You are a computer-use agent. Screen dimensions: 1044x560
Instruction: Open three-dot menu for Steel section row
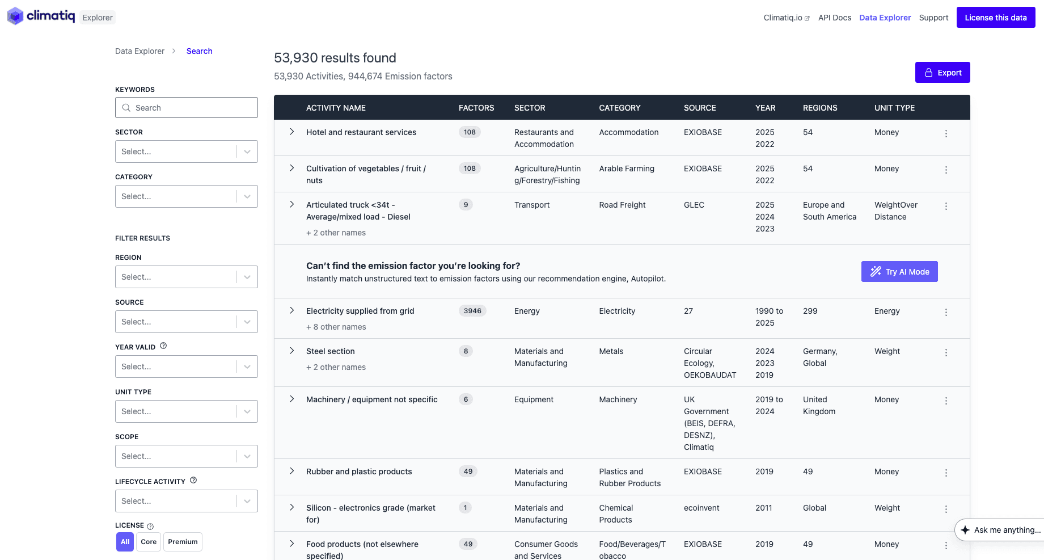[946, 352]
